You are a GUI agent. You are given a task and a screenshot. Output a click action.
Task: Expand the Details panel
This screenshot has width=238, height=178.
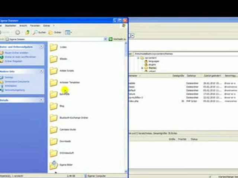click(41, 100)
